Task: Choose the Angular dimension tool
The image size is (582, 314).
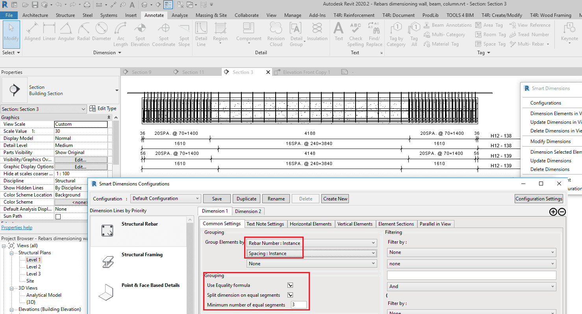Action: tap(66, 31)
